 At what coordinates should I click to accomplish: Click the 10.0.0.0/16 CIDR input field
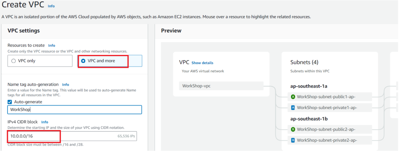click(72, 136)
